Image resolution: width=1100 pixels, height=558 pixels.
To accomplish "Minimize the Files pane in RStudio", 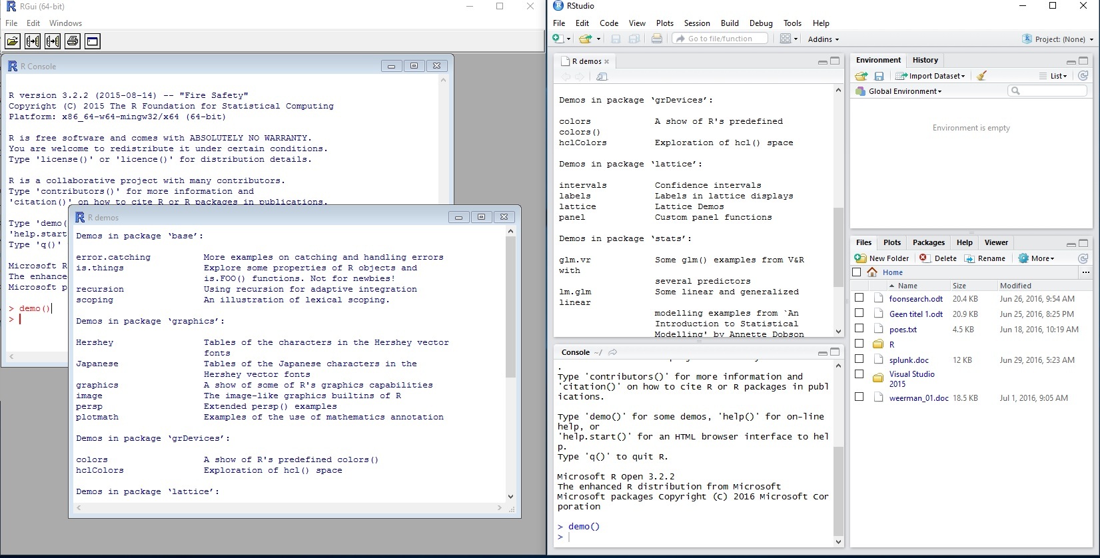I will click(1071, 243).
